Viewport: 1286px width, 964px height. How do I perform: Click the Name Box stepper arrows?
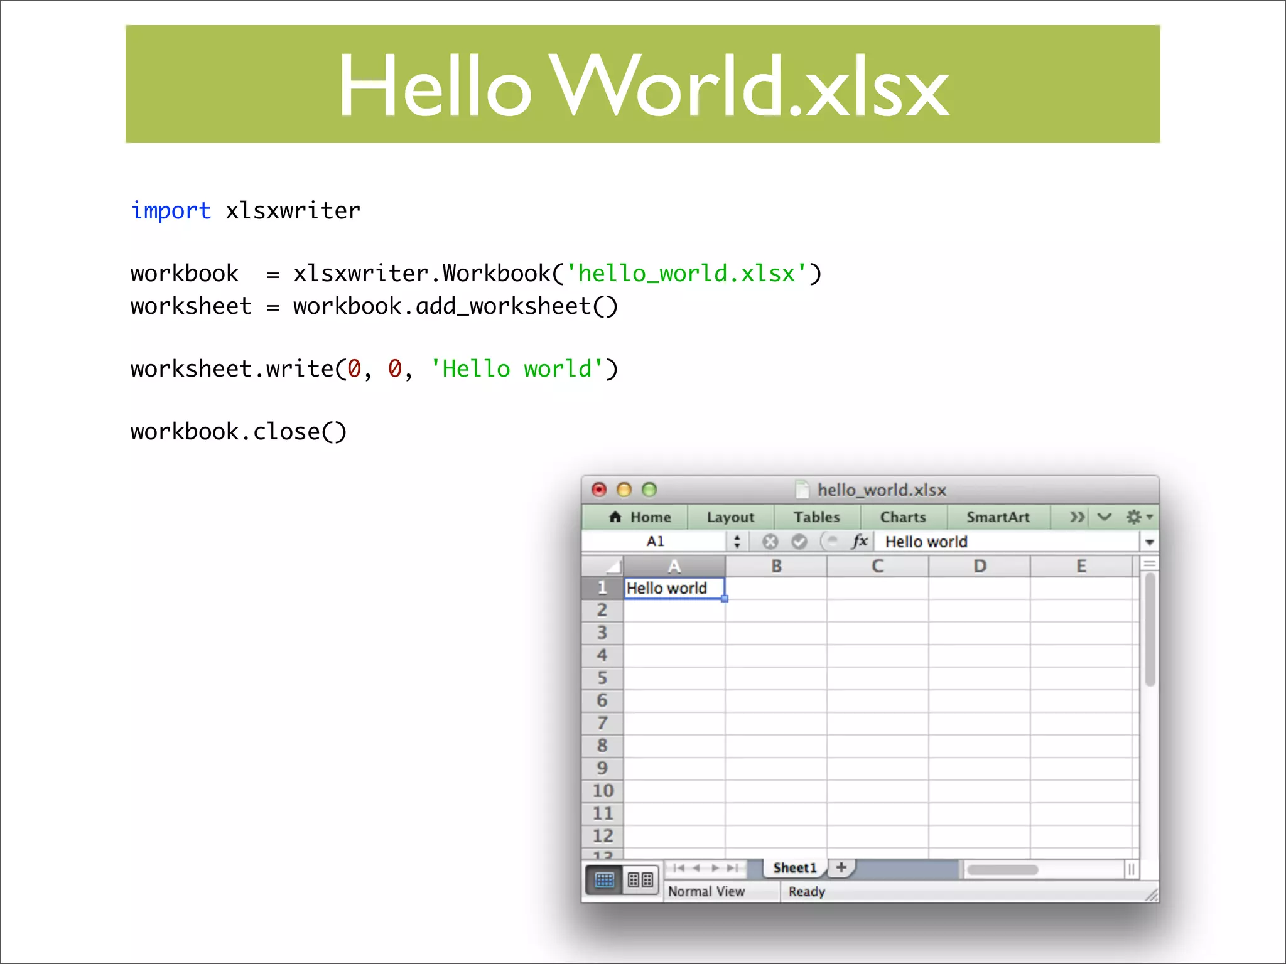point(737,541)
